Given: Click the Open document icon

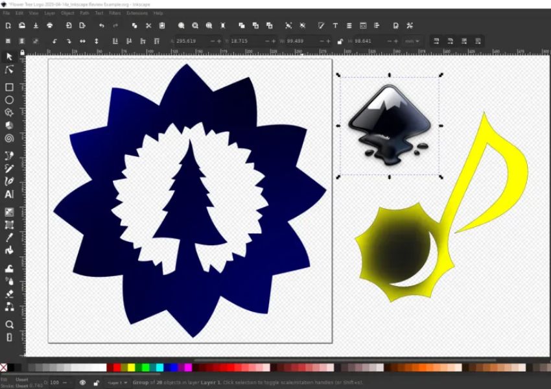Looking at the screenshot, I should pos(22,26).
